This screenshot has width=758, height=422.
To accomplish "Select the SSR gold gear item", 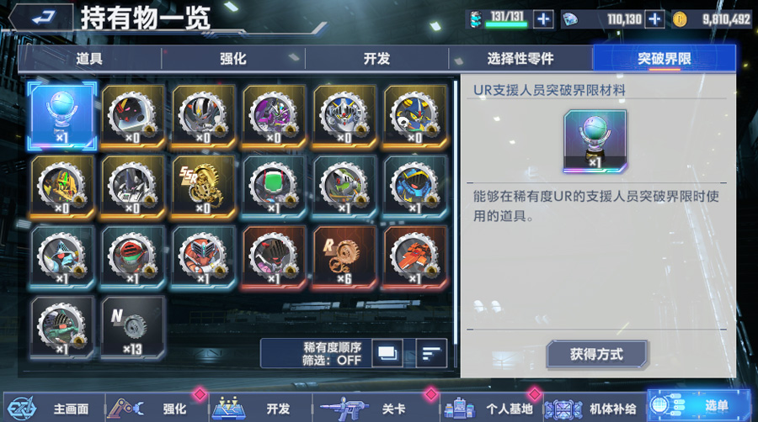I will tap(203, 187).
